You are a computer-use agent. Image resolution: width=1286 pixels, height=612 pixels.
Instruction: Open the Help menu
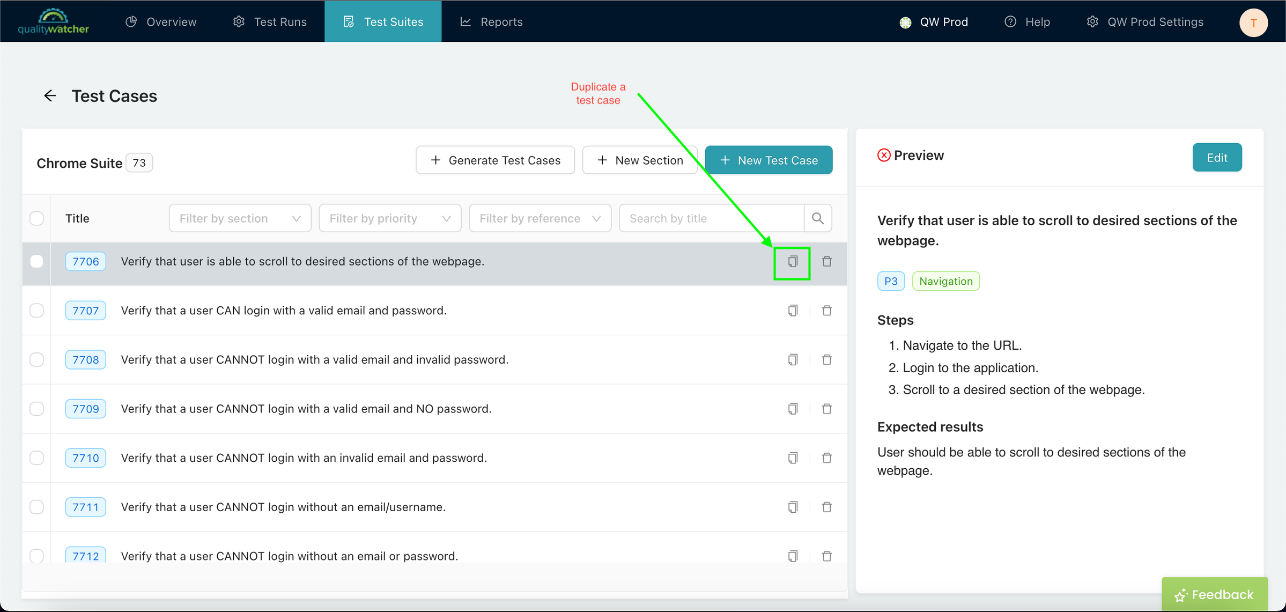pos(1027,22)
